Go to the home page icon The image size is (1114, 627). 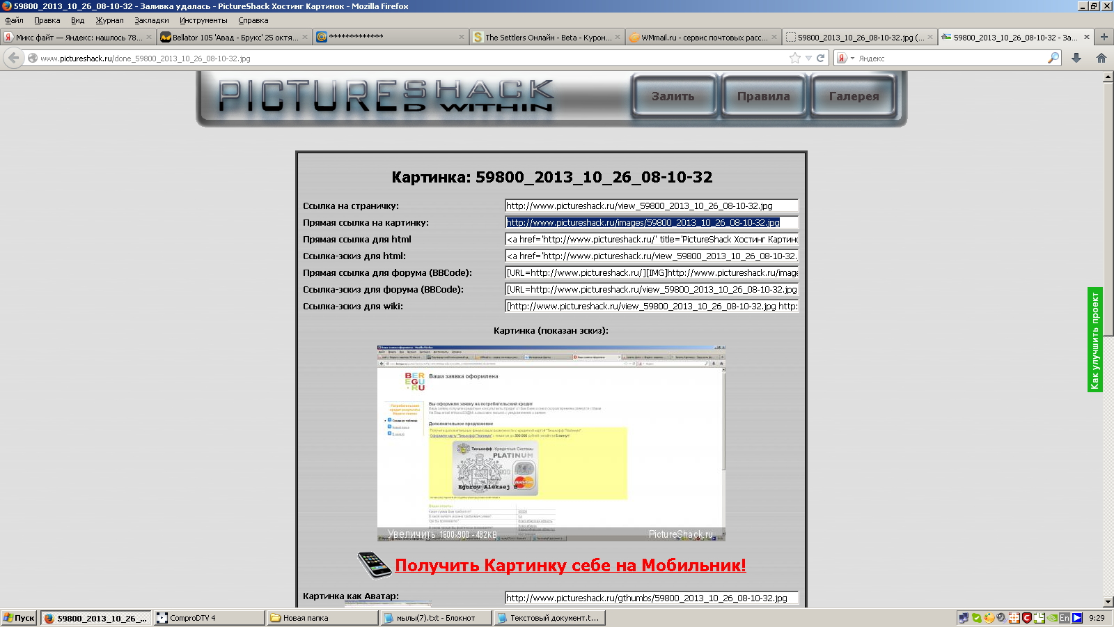coord(1101,58)
